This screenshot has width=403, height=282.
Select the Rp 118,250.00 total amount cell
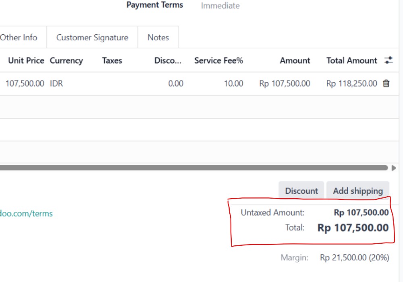pos(351,83)
